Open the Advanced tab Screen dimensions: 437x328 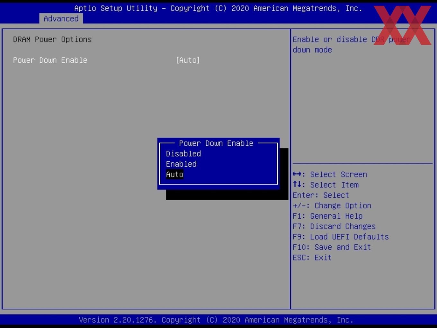coord(61,19)
